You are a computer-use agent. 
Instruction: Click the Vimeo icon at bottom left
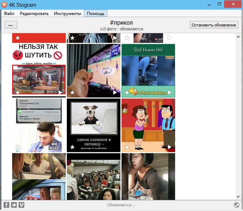click(x=21, y=205)
